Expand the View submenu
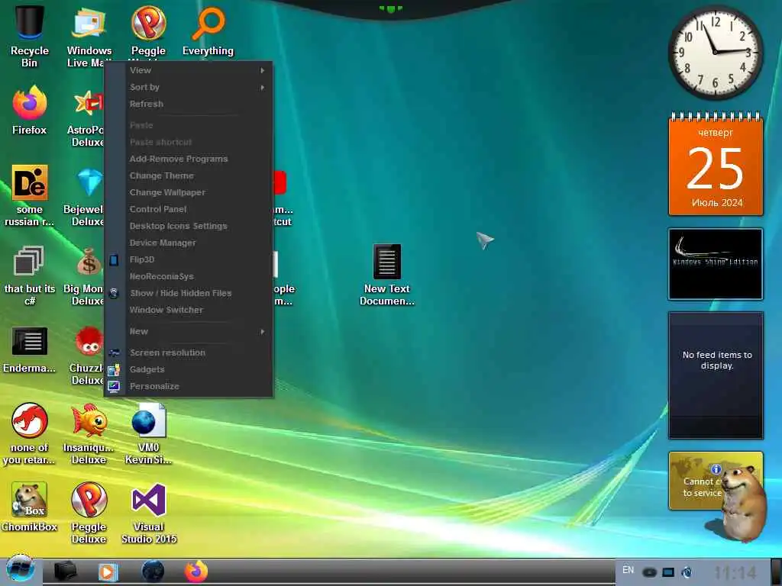This screenshot has height=586, width=782. (189, 70)
